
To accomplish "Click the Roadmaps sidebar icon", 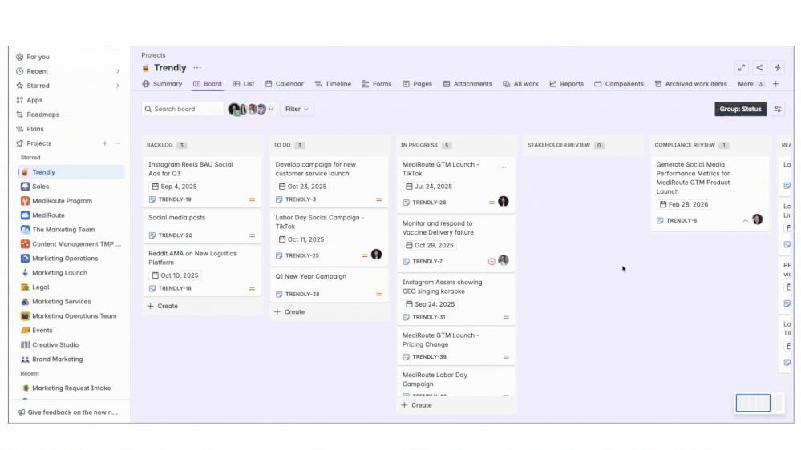I will [x=20, y=115].
